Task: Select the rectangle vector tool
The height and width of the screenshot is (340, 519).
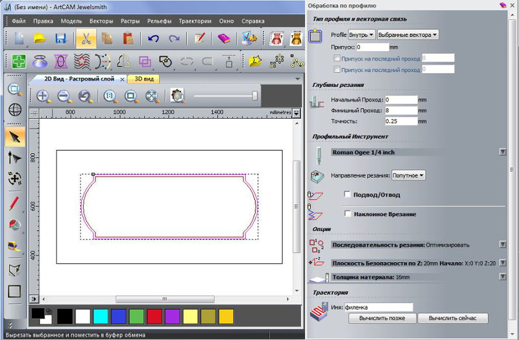Action: point(14,291)
